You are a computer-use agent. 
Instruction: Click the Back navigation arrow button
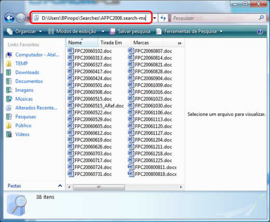(9, 18)
